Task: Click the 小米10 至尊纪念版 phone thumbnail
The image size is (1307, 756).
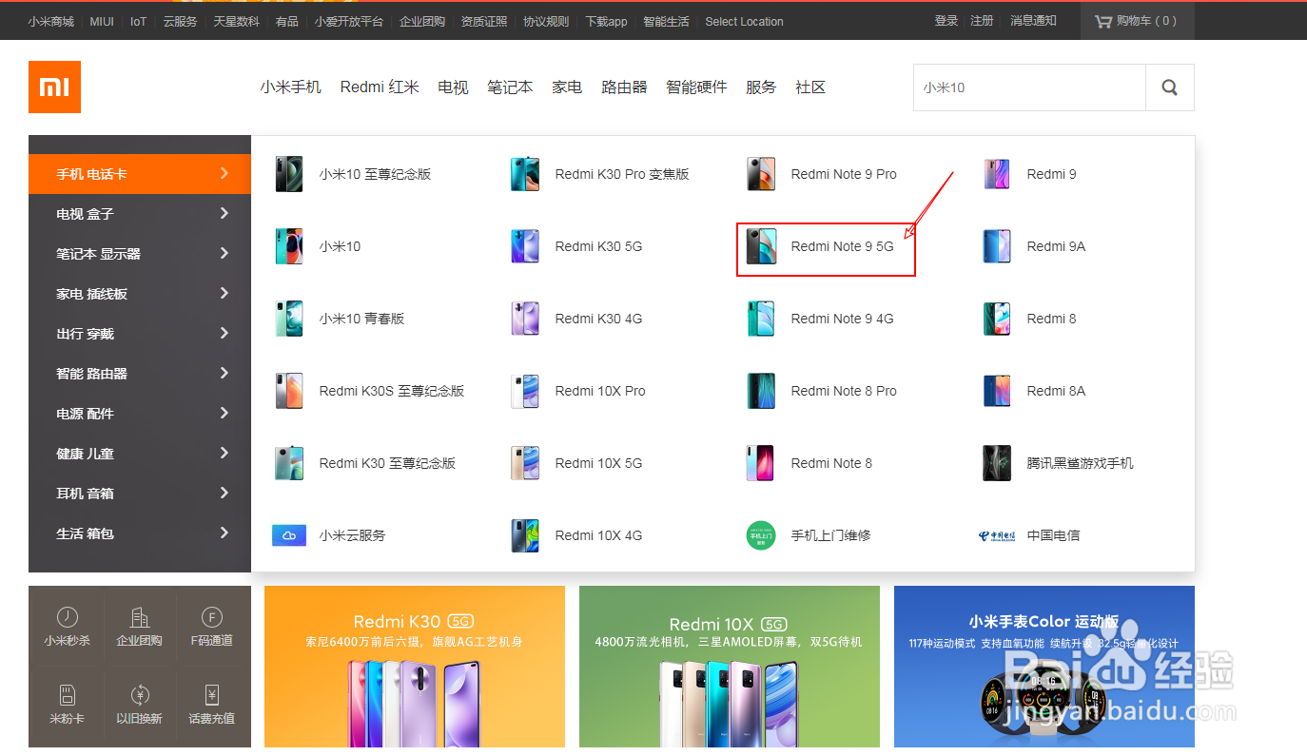Action: 289,174
